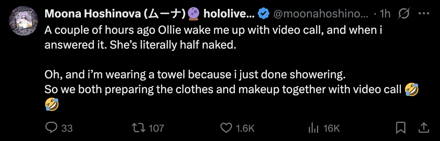Viewport: 440px width, 141px height.
Task: Repost the tweet using the arrows icon
Action: tap(139, 128)
